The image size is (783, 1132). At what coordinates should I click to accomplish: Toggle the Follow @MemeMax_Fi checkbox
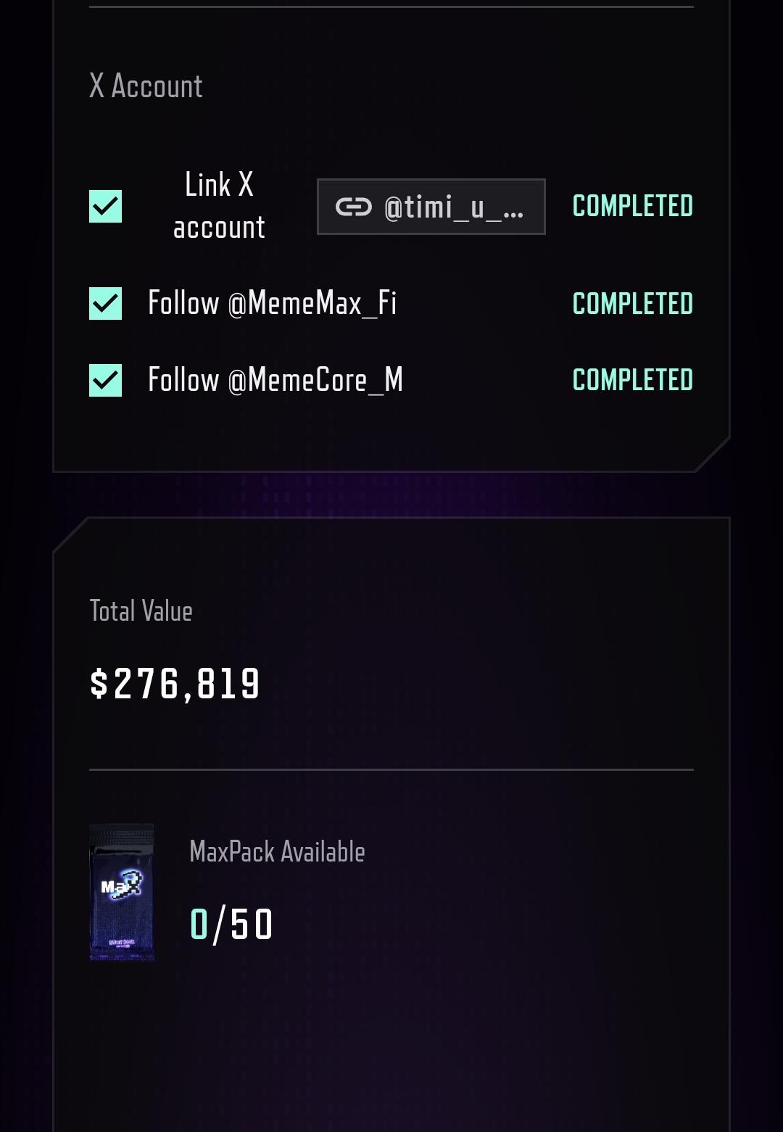click(105, 304)
